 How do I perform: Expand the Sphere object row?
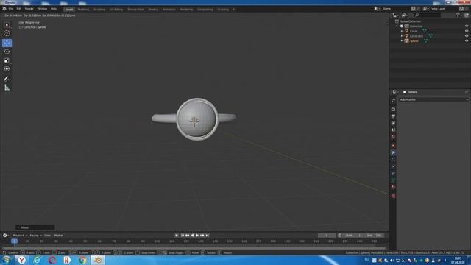click(402, 41)
